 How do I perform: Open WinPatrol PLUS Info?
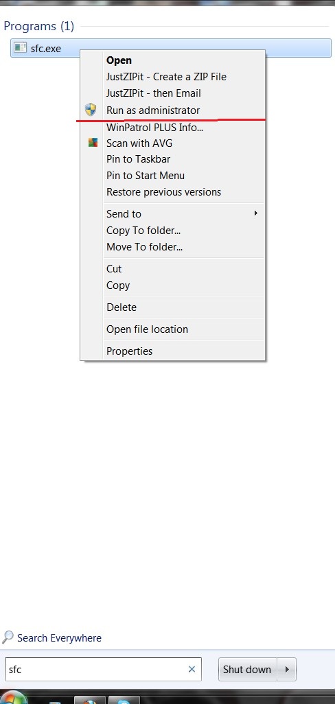155,128
